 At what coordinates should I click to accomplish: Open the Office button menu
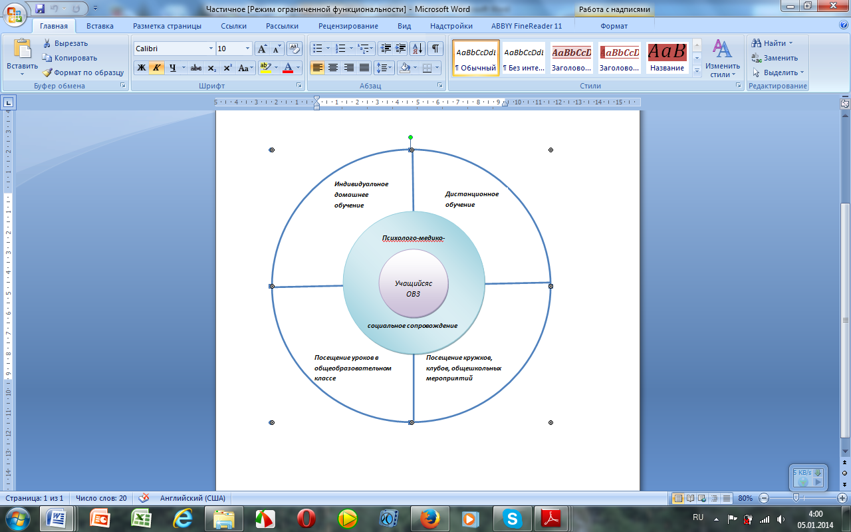pyautogui.click(x=15, y=15)
